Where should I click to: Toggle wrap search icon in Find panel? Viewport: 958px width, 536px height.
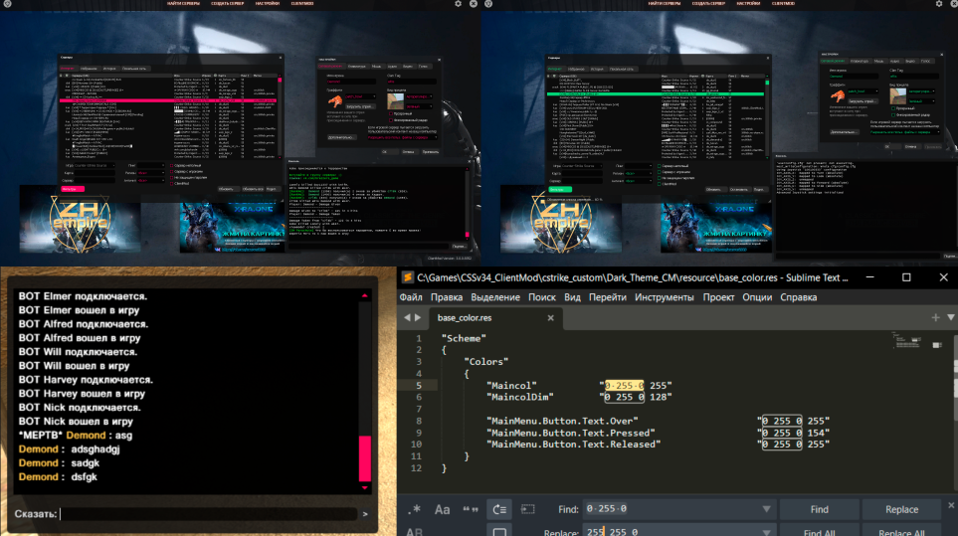click(x=500, y=509)
